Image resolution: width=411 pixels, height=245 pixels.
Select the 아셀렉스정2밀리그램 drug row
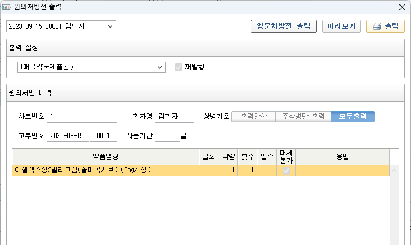tap(105, 171)
